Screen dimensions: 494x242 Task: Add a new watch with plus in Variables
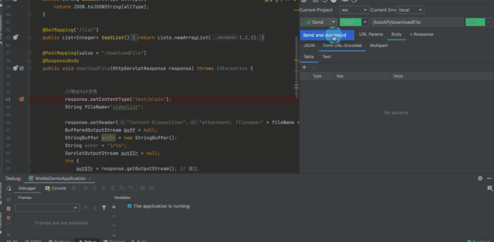point(114,207)
